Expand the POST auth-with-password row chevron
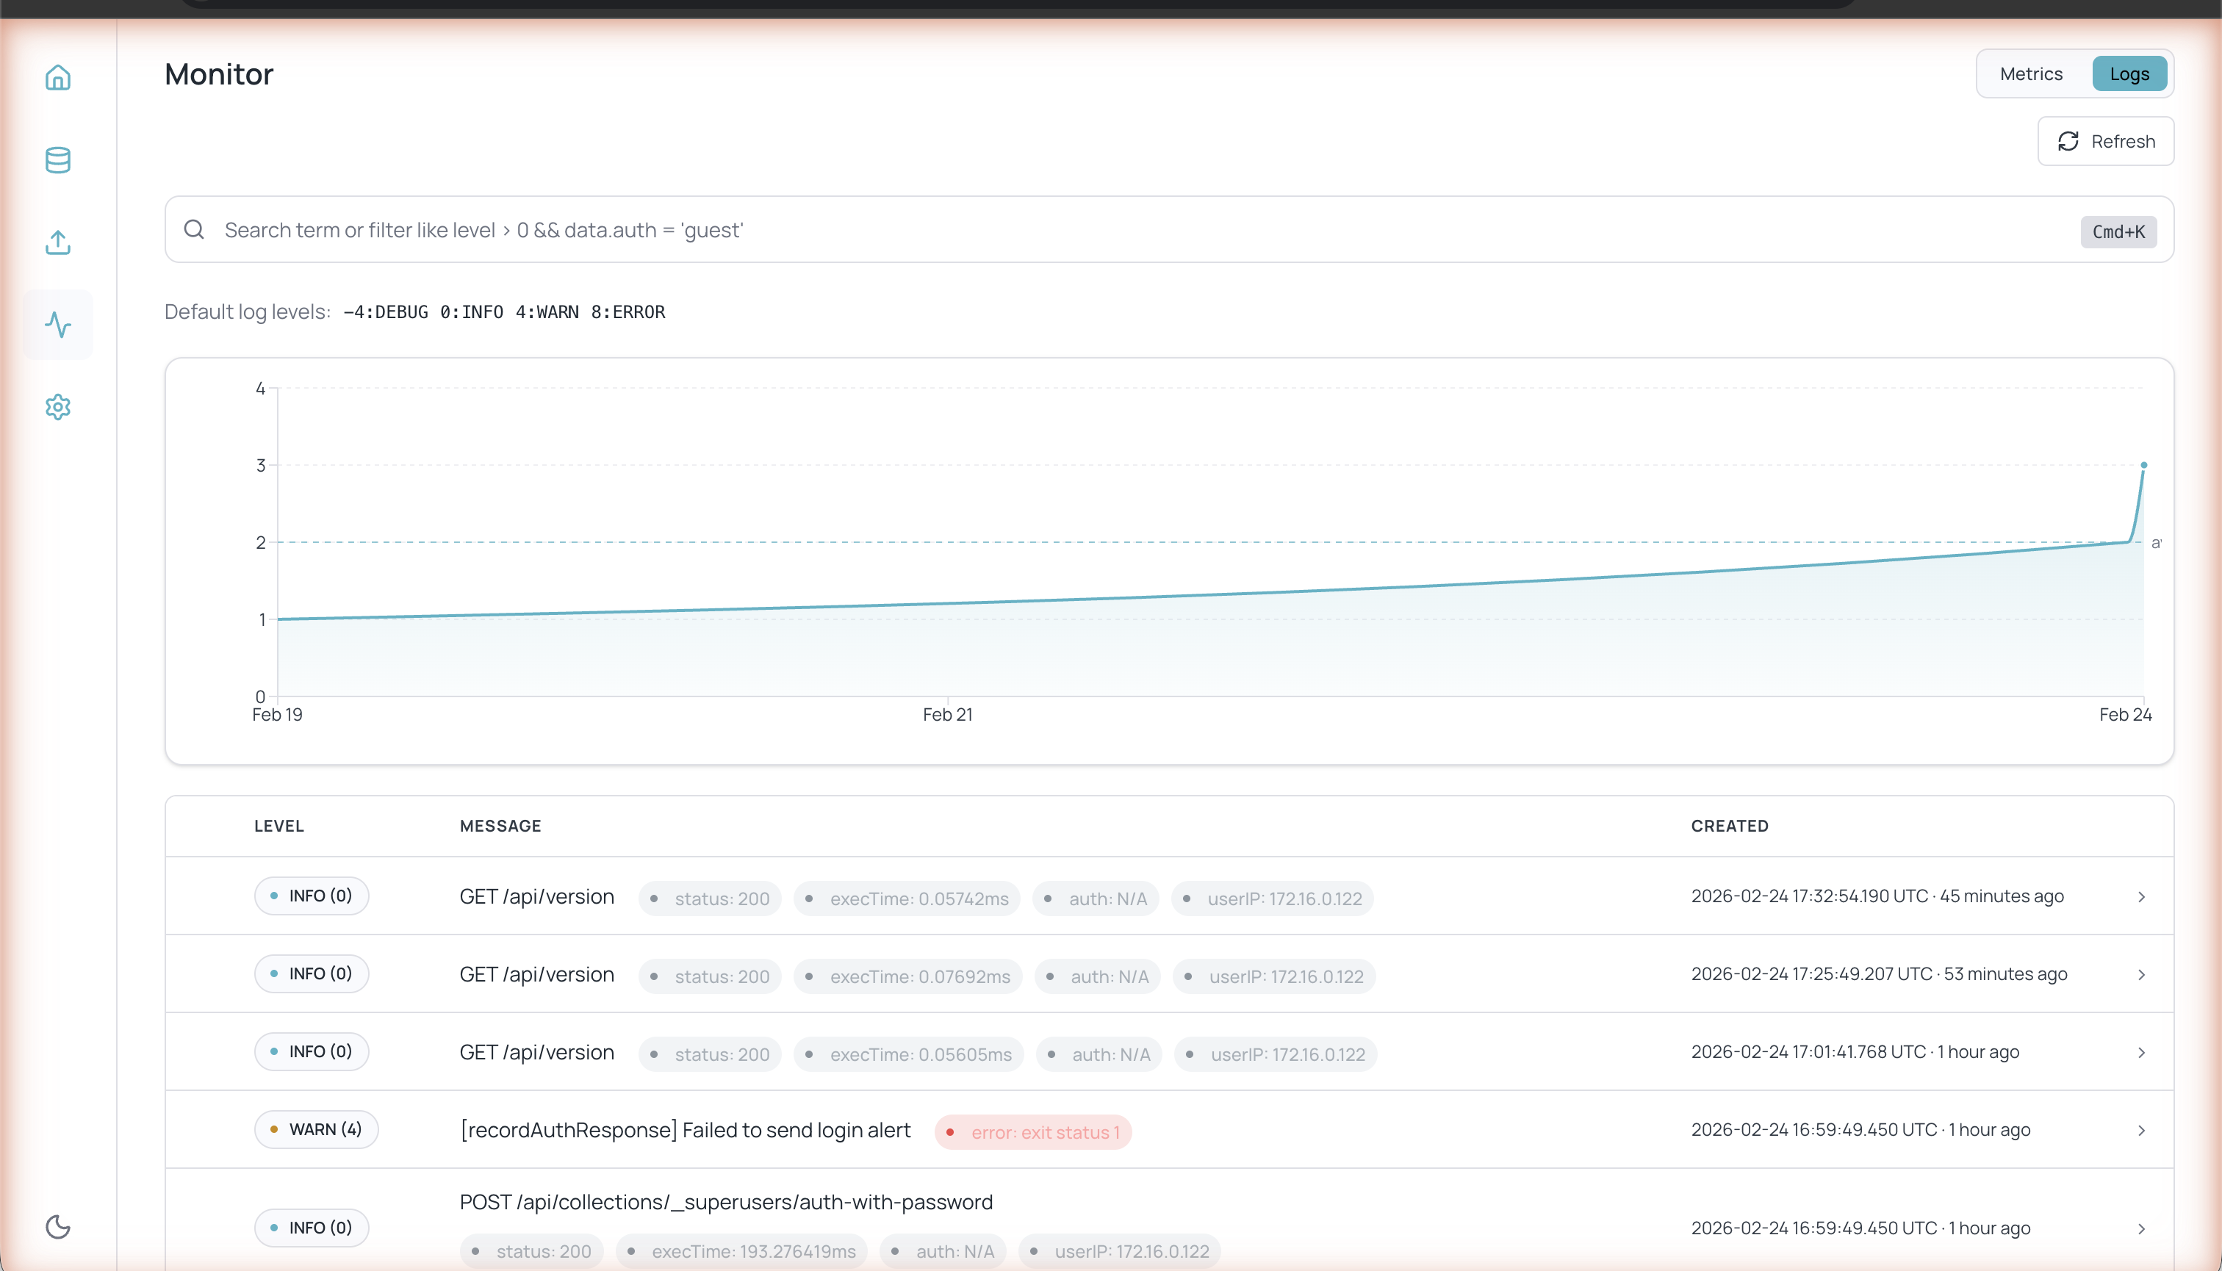2222x1271 pixels. 2140,1229
